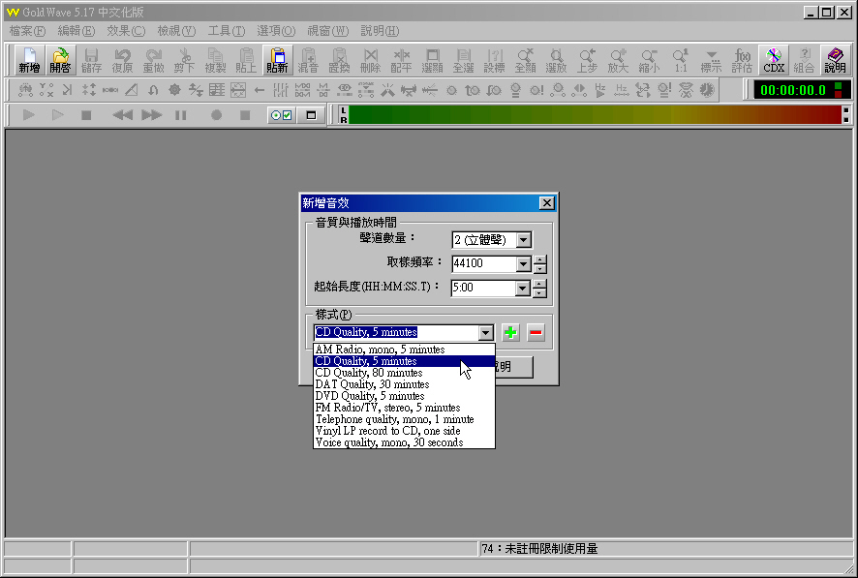Viewport: 858px width, 578px height.
Task: Open control properties icon beside the transport buttons
Action: pyautogui.click(x=280, y=115)
